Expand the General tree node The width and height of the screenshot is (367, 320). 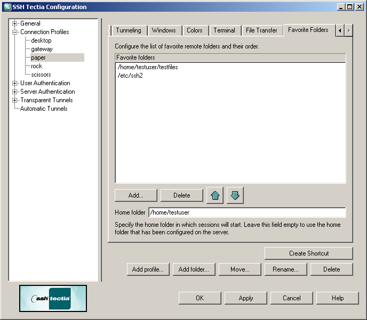pyautogui.click(x=15, y=23)
